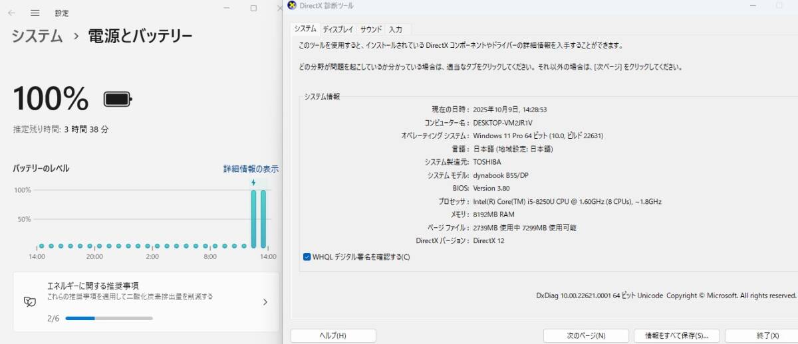The width and height of the screenshot is (798, 344).
Task: Click the ヘルプ(H) button
Action: pyautogui.click(x=333, y=335)
